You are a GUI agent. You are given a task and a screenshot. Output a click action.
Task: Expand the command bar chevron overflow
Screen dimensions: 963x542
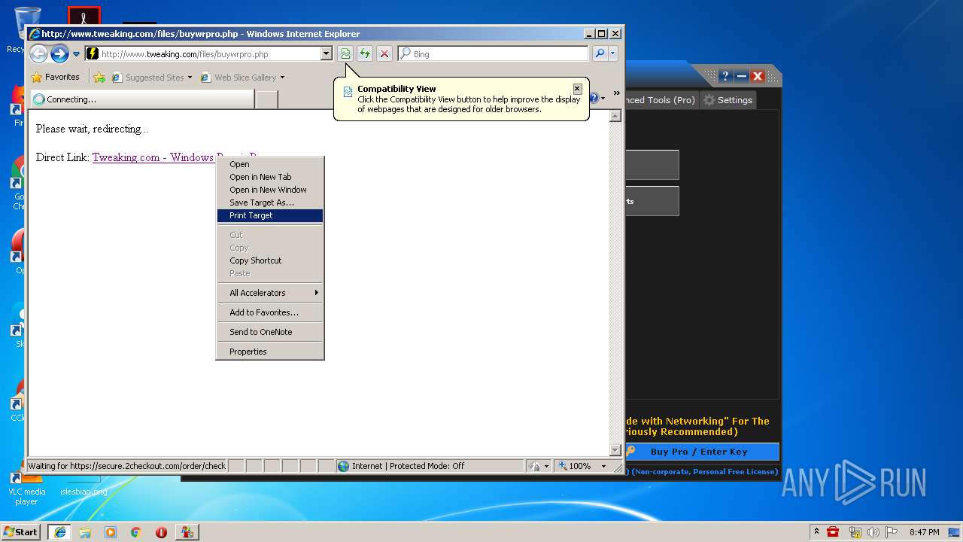pyautogui.click(x=616, y=93)
